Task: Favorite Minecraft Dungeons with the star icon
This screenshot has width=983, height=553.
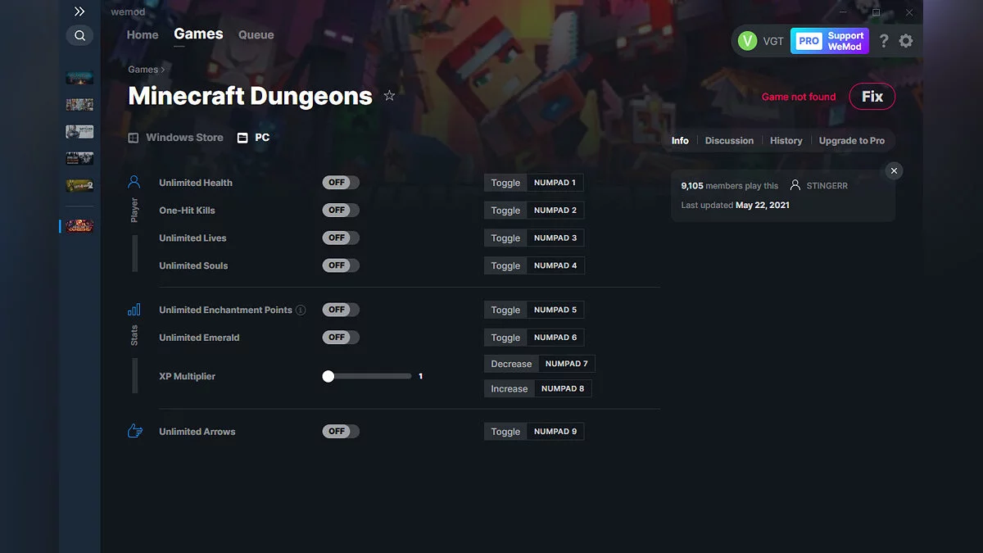Action: click(x=389, y=96)
